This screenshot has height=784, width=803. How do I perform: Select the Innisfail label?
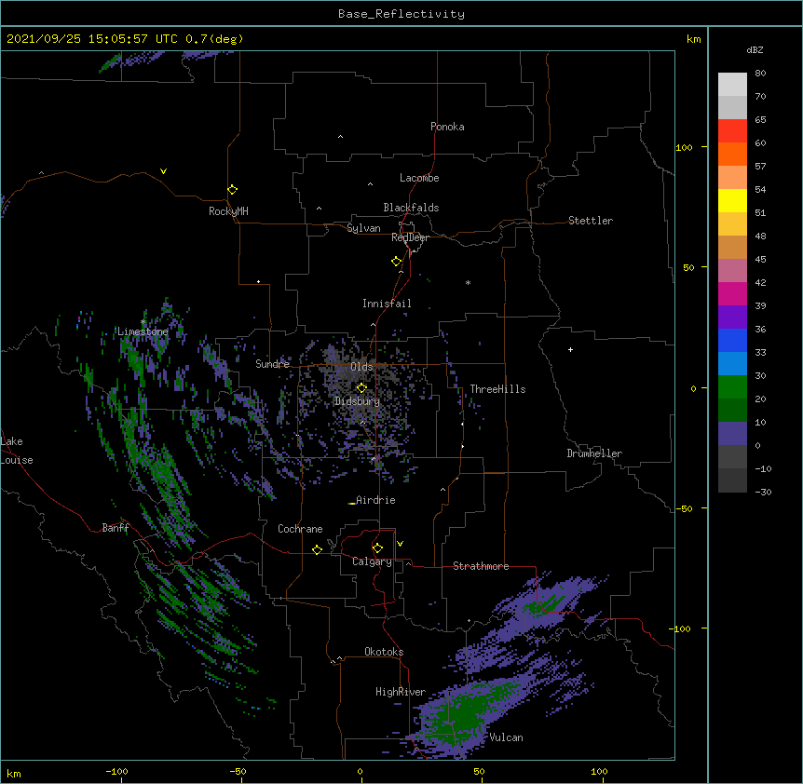[387, 304]
